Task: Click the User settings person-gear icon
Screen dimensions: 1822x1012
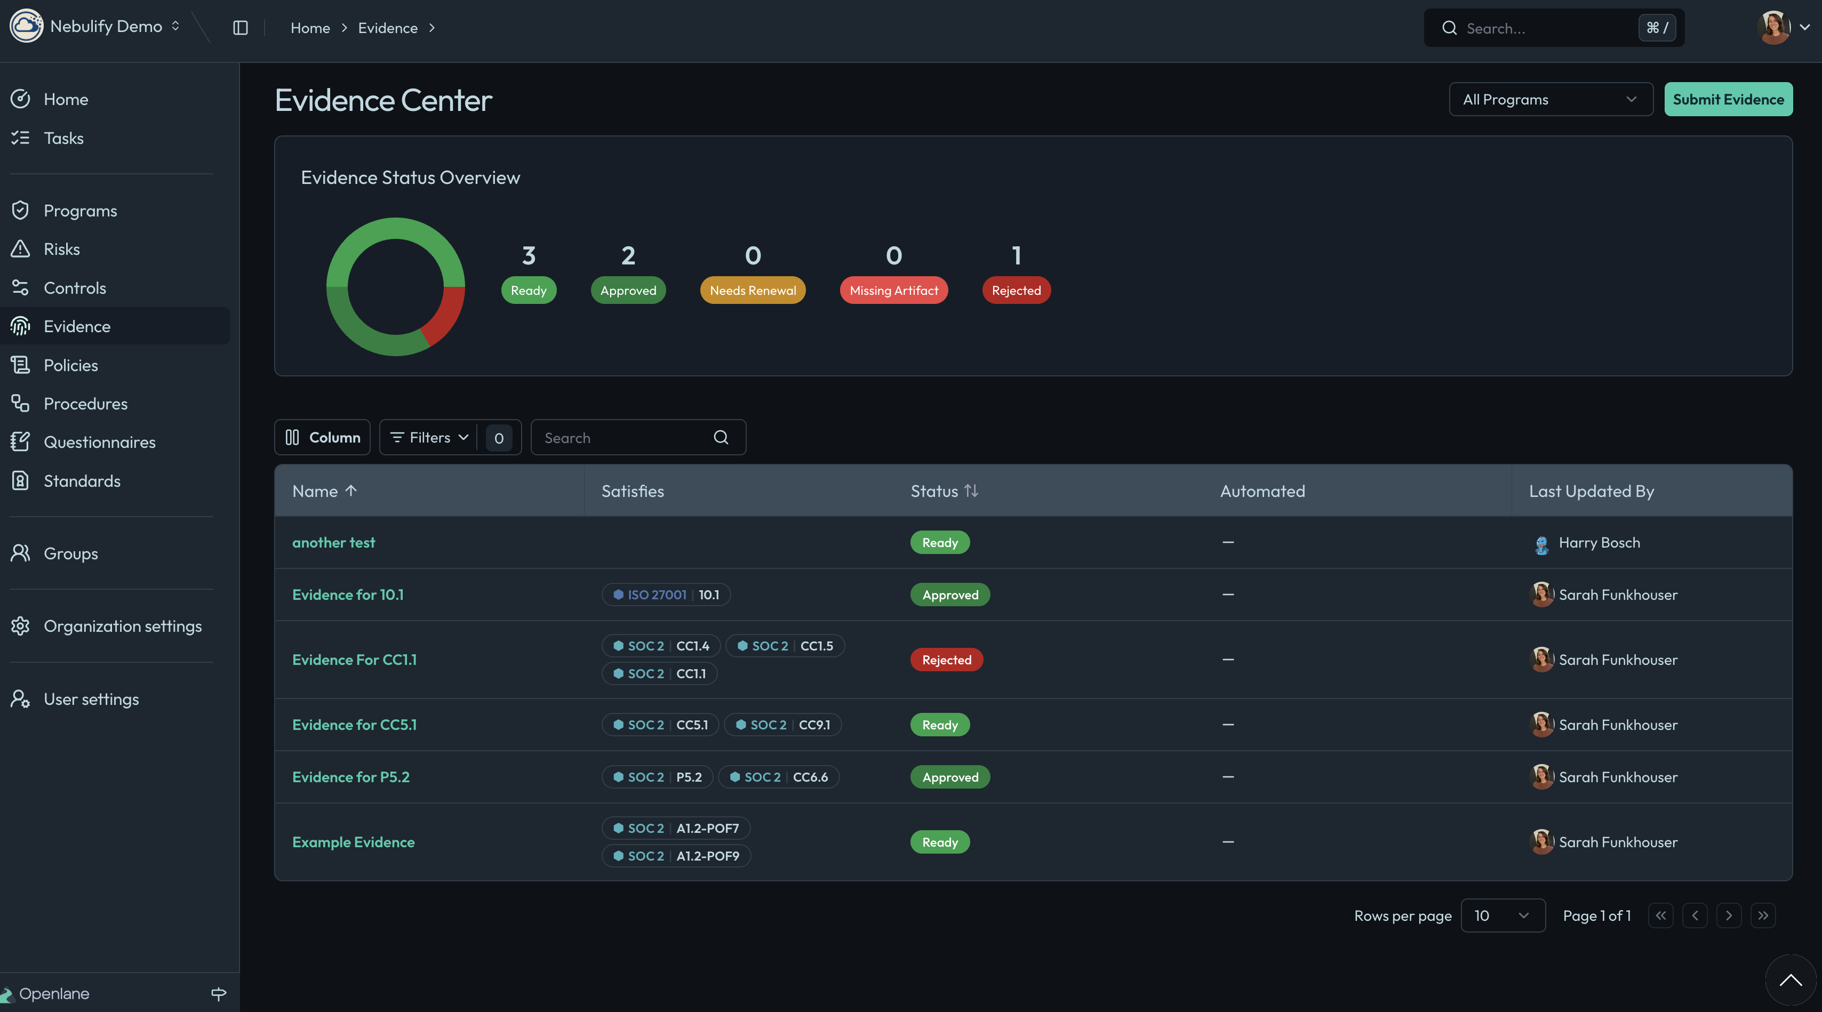Action: click(20, 698)
